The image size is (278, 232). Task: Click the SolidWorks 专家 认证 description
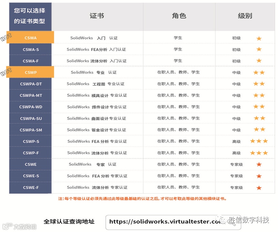click(x=93, y=165)
